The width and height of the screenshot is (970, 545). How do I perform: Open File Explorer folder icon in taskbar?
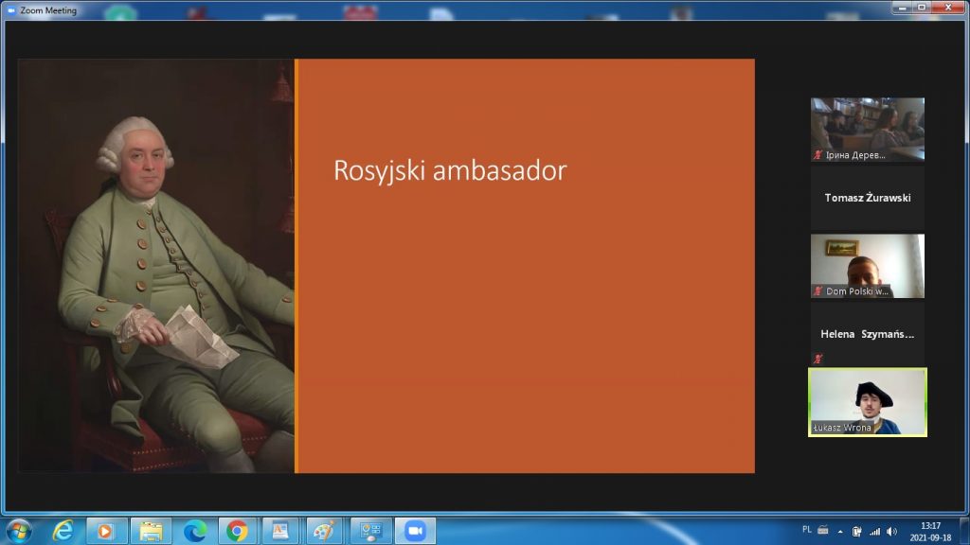click(x=150, y=531)
